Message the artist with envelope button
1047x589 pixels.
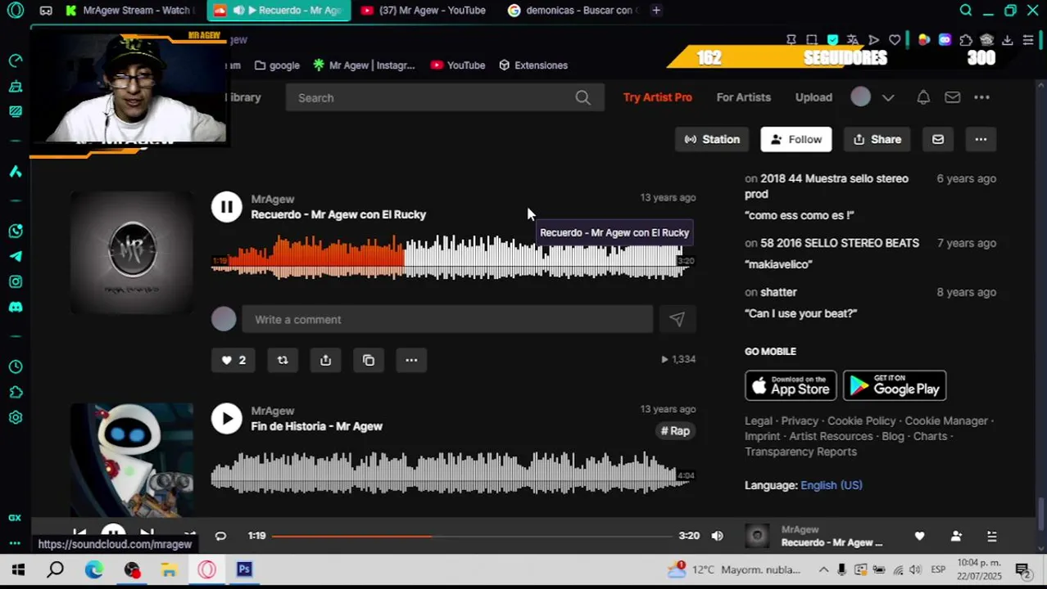point(938,139)
